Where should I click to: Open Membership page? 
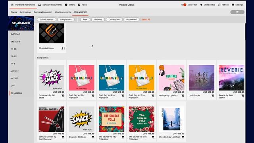[x=208, y=5]
